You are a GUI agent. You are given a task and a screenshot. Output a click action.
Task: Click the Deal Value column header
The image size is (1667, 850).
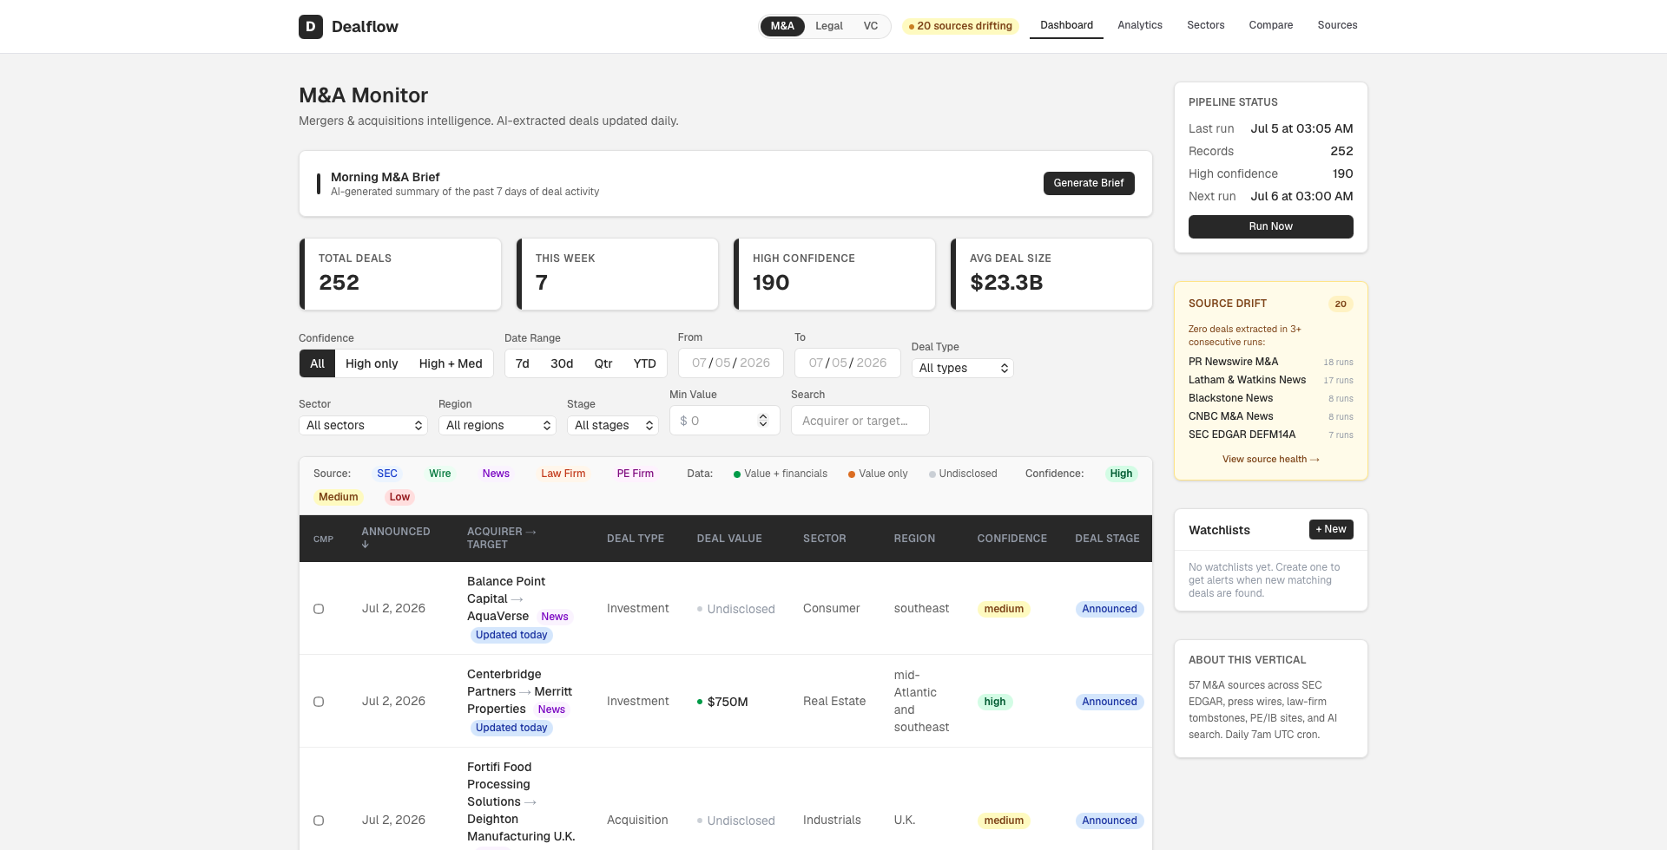click(x=729, y=539)
